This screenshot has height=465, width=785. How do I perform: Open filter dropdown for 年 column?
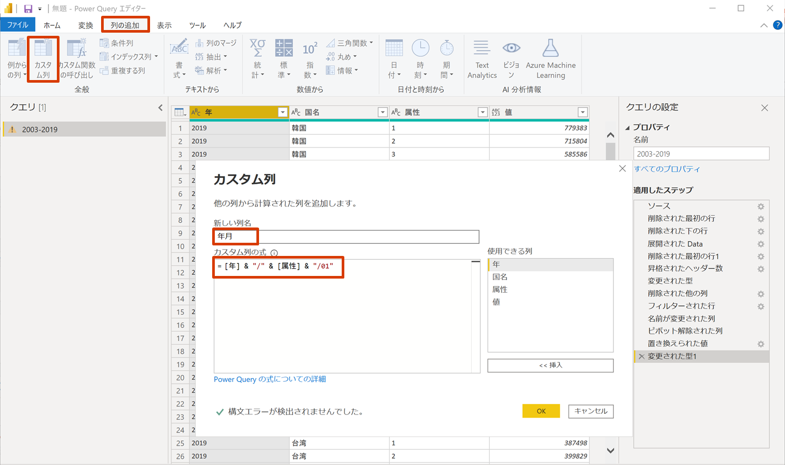(x=283, y=112)
